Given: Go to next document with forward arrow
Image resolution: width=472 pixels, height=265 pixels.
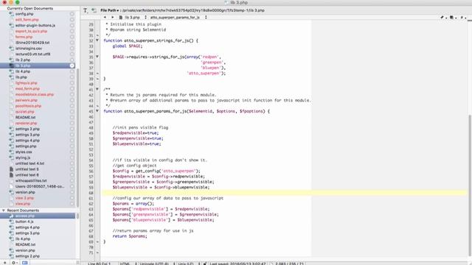Looking at the screenshot, I should (x=113, y=18).
